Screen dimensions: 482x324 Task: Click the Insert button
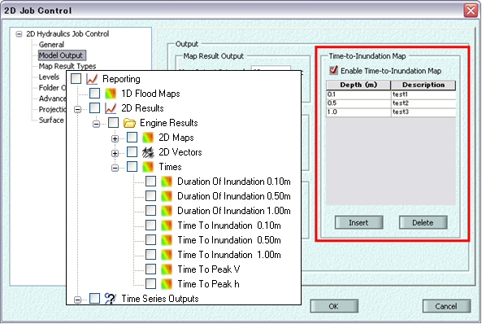tap(358, 222)
